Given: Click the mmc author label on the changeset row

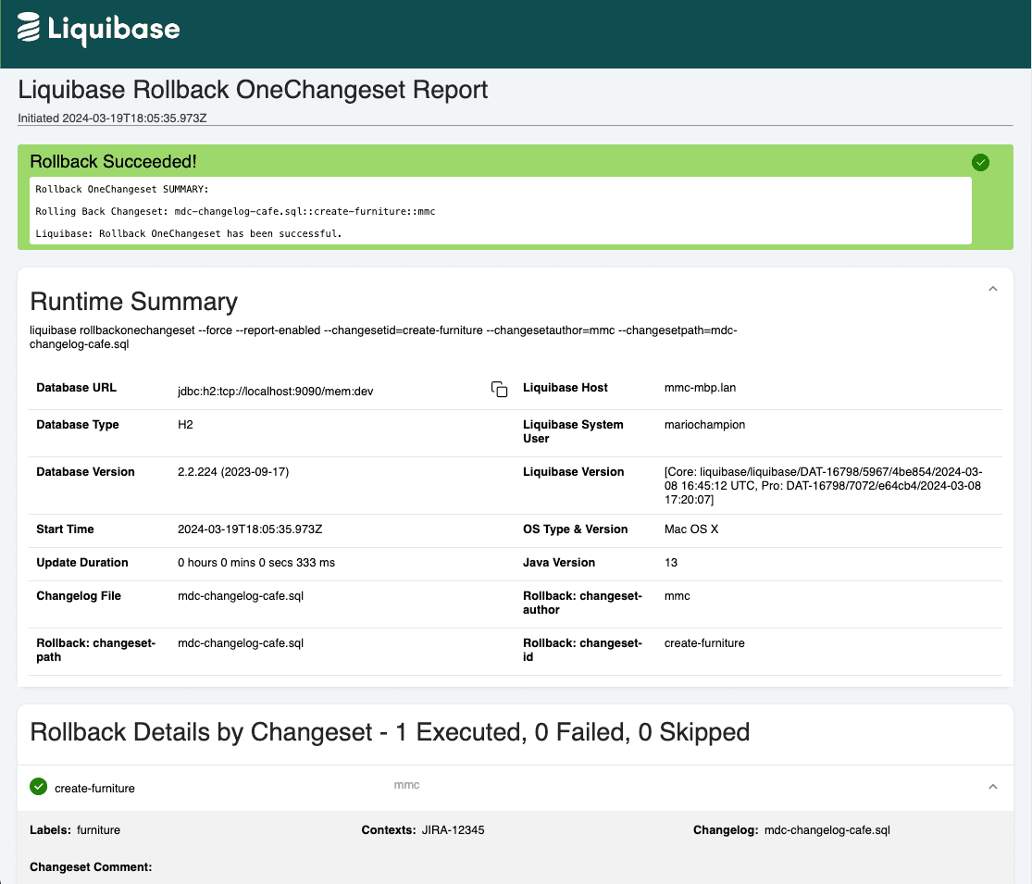Looking at the screenshot, I should point(409,784).
